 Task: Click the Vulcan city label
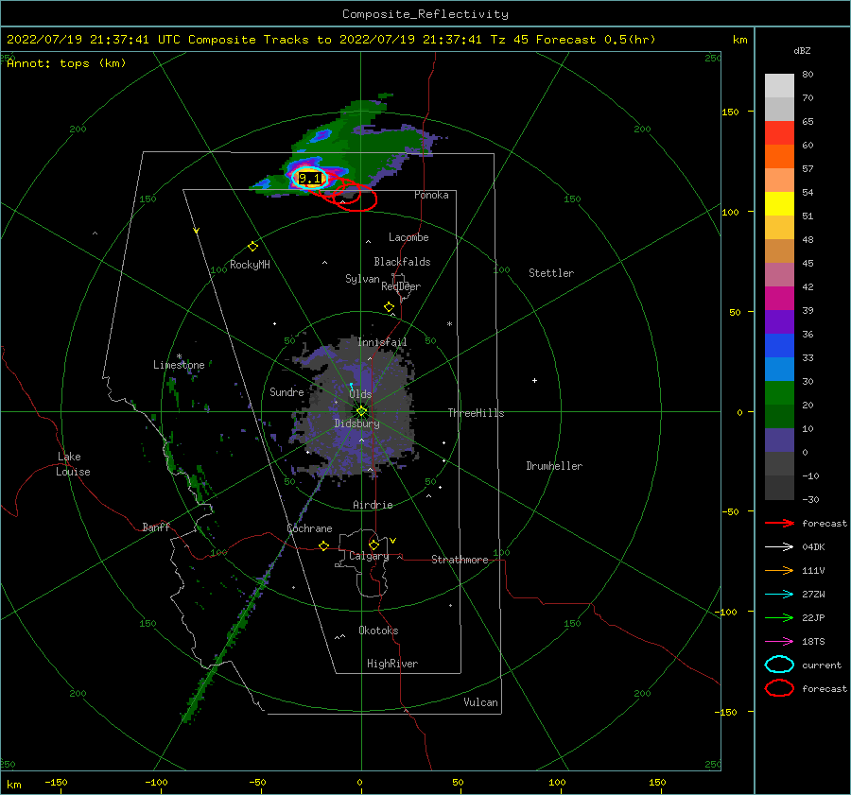481,702
